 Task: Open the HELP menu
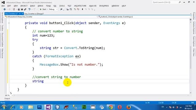pyautogui.click(x=124, y=6)
